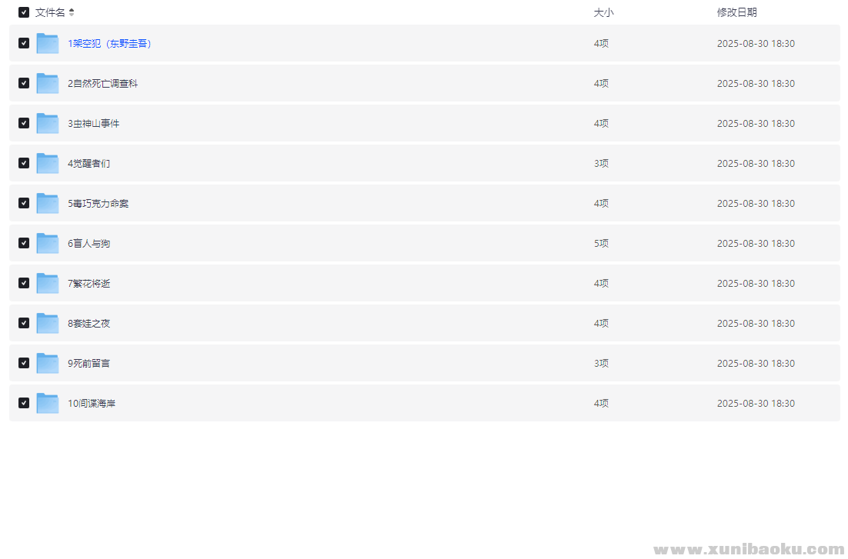
Task: Untick the checkbox for 7繁花将逝
Action: 24,283
